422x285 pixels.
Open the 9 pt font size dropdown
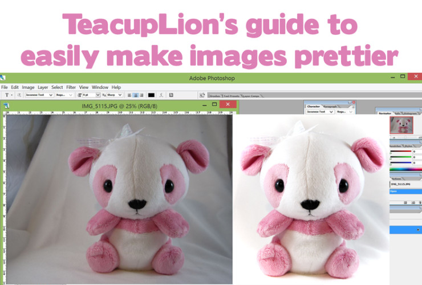tap(91, 95)
